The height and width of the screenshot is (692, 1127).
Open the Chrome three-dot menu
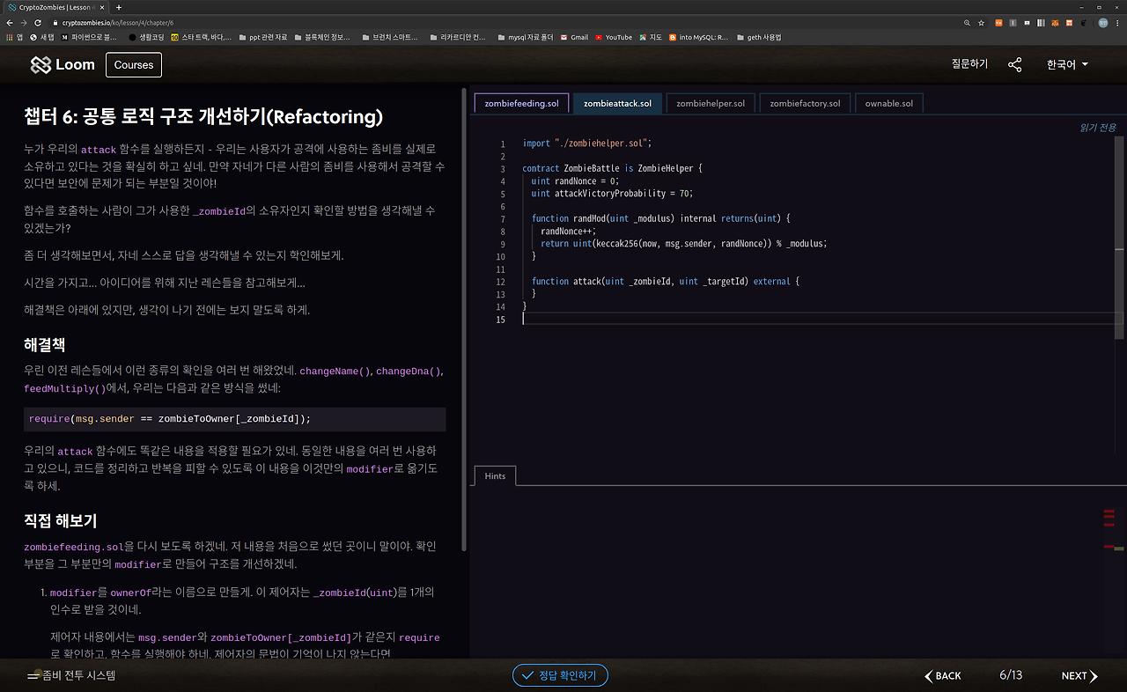point(1118,23)
